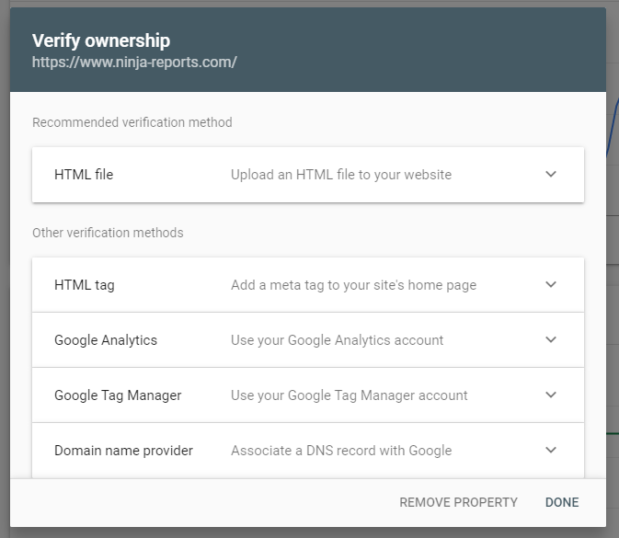Expand the Domain name provider chevron
Viewport: 619px width, 538px height.
551,450
